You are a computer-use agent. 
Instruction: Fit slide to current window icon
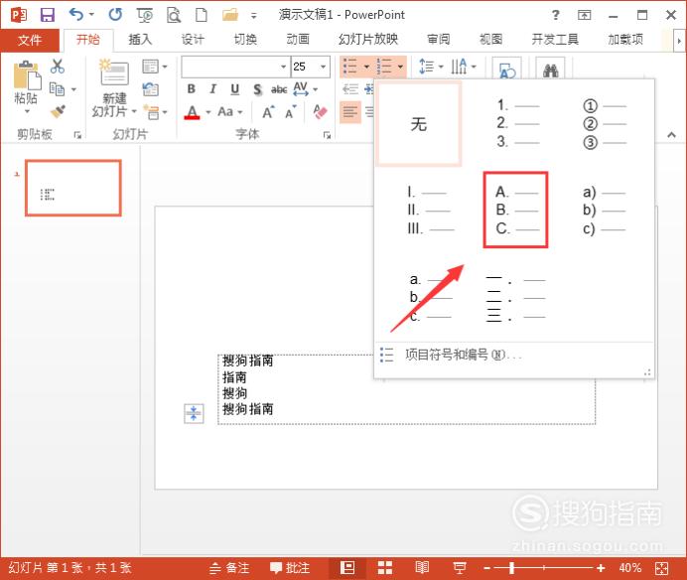pyautogui.click(x=661, y=568)
